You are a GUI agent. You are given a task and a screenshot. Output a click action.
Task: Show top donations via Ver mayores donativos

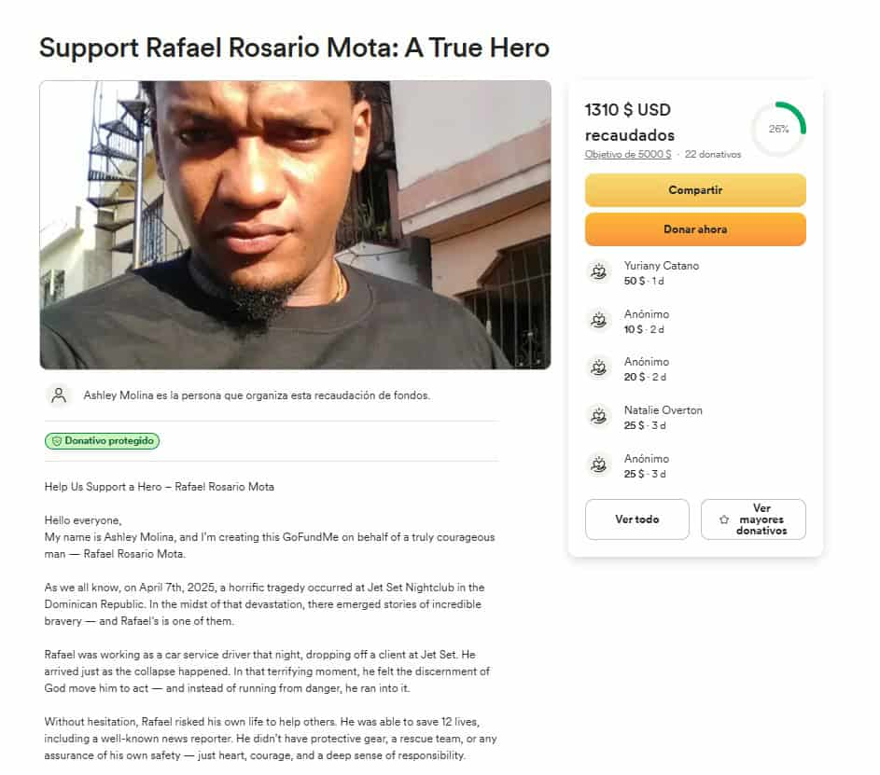point(753,519)
